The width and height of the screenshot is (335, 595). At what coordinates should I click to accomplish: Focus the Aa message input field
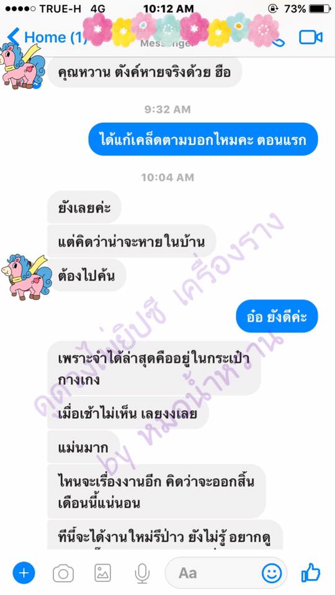[x=226, y=573]
